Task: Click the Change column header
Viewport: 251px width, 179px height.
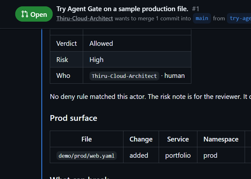Action: tap(141, 139)
